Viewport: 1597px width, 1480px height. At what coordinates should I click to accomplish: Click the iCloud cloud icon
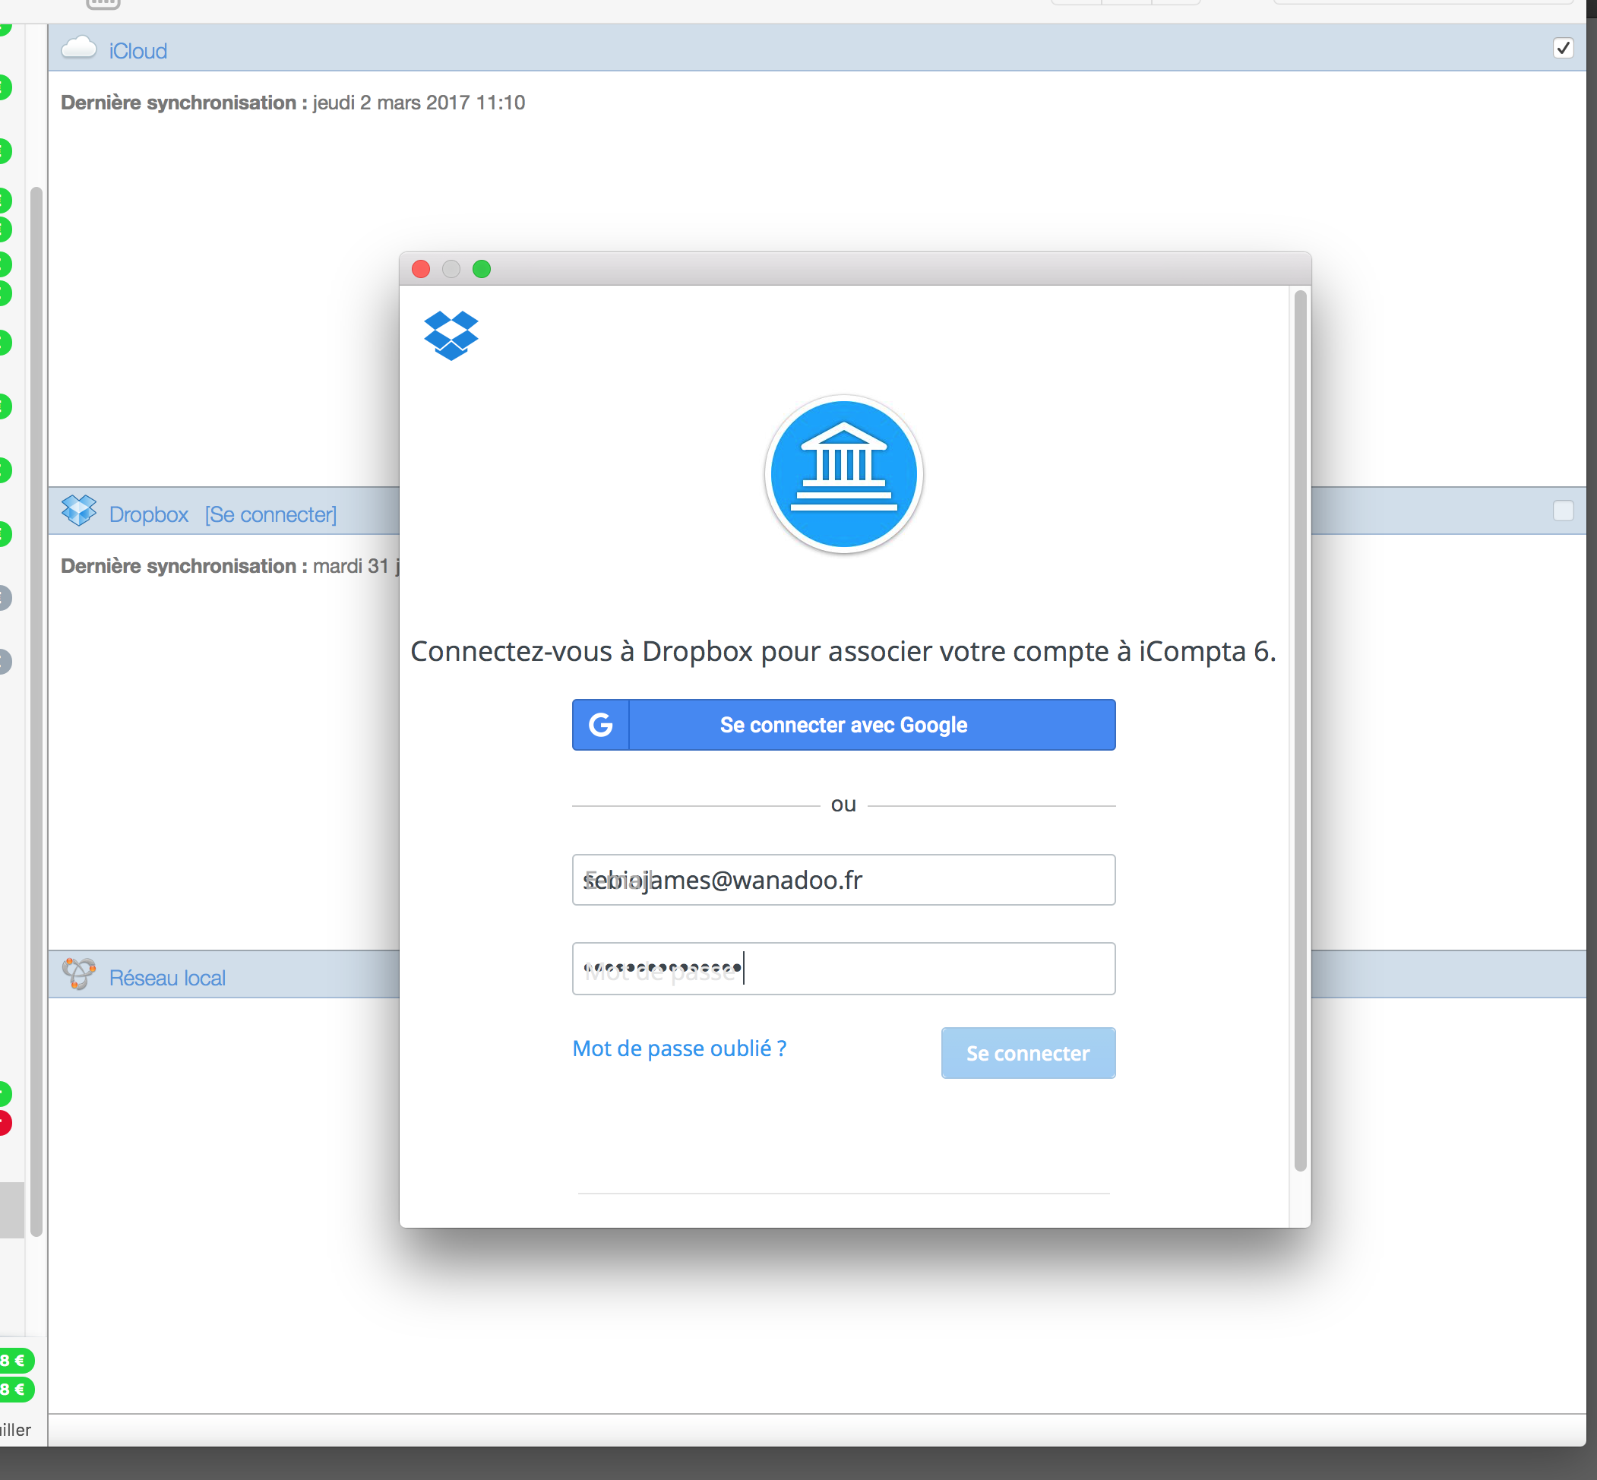coord(78,48)
